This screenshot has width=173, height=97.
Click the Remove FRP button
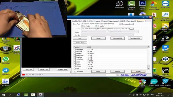click(118, 38)
